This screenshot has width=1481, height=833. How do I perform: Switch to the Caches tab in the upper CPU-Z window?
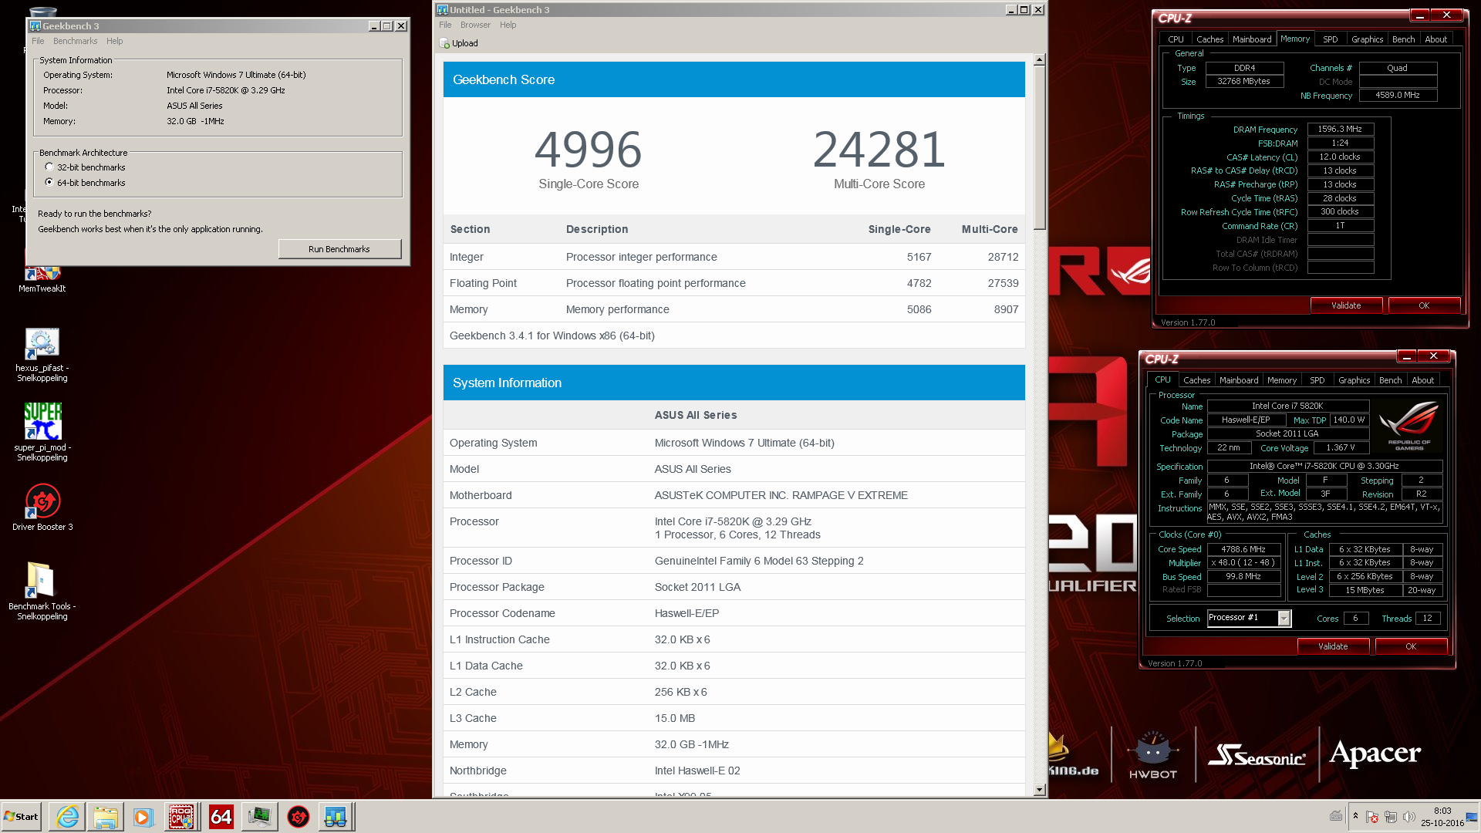[x=1209, y=39]
